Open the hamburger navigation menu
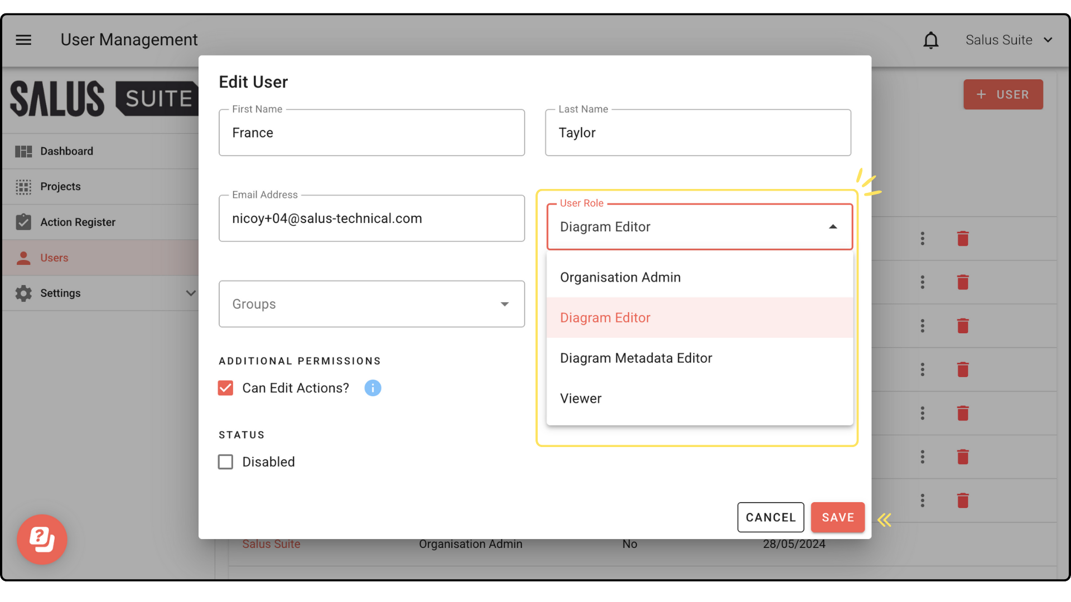This screenshot has height=602, width=1071. (x=23, y=40)
